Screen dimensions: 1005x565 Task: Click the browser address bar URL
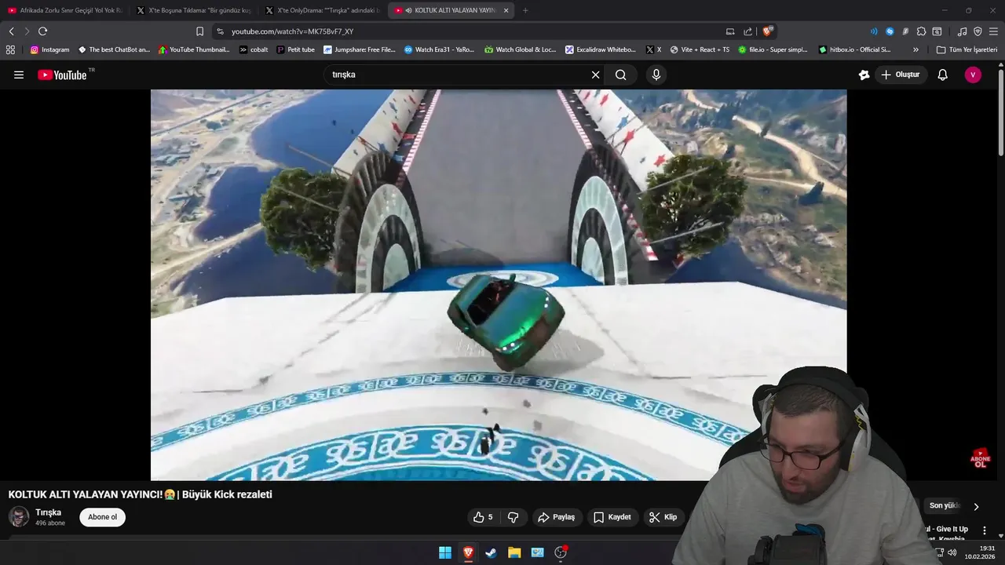point(292,31)
